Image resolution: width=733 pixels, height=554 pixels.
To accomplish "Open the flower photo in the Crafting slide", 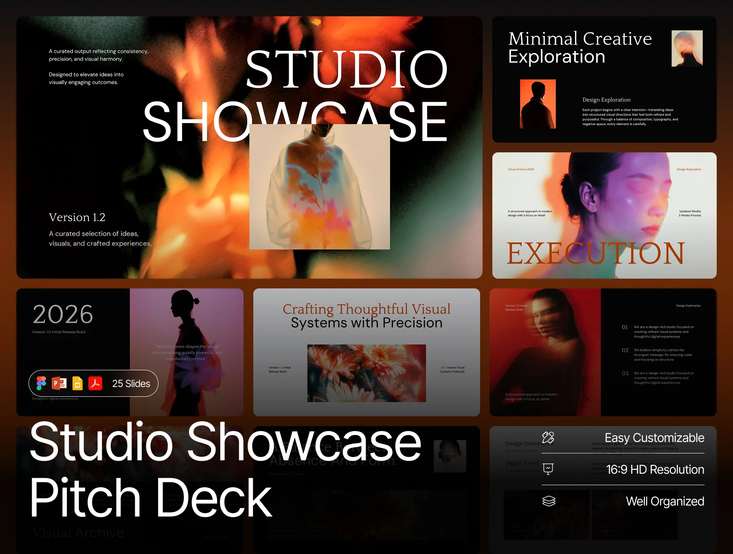I will tap(366, 373).
